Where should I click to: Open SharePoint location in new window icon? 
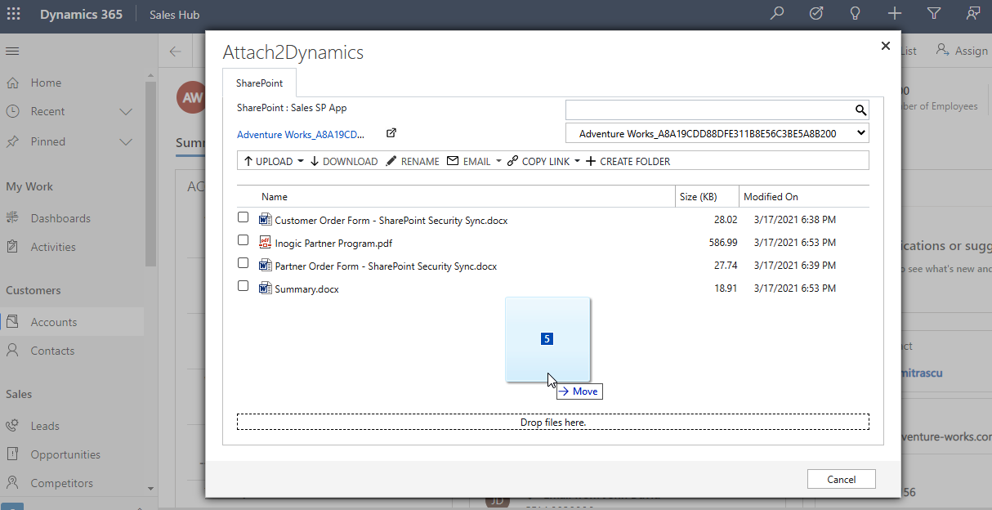[391, 133]
